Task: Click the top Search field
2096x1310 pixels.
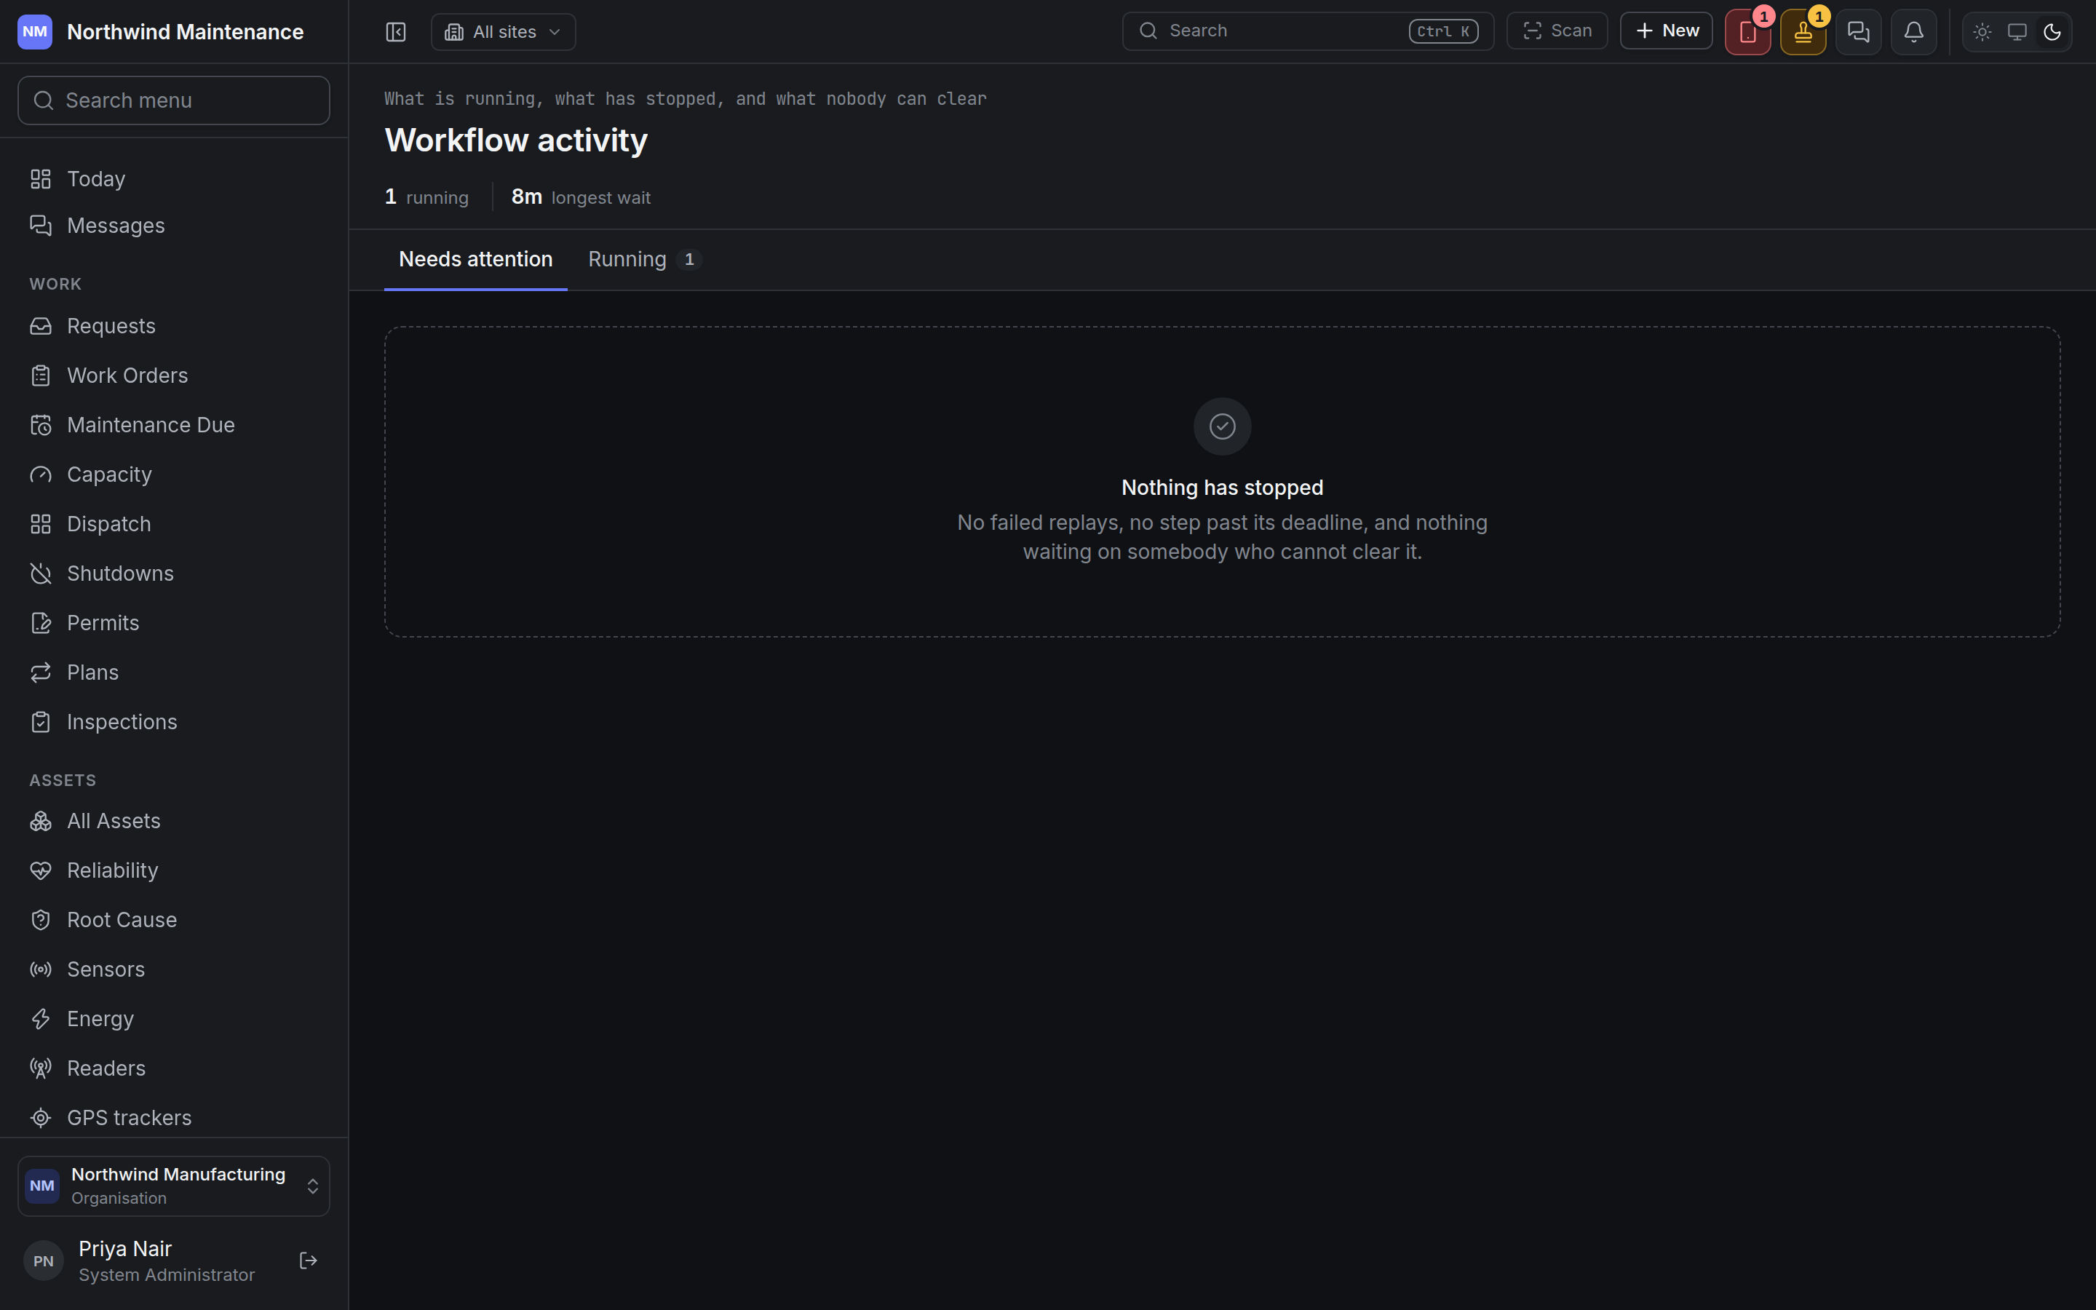Action: [x=1308, y=31]
